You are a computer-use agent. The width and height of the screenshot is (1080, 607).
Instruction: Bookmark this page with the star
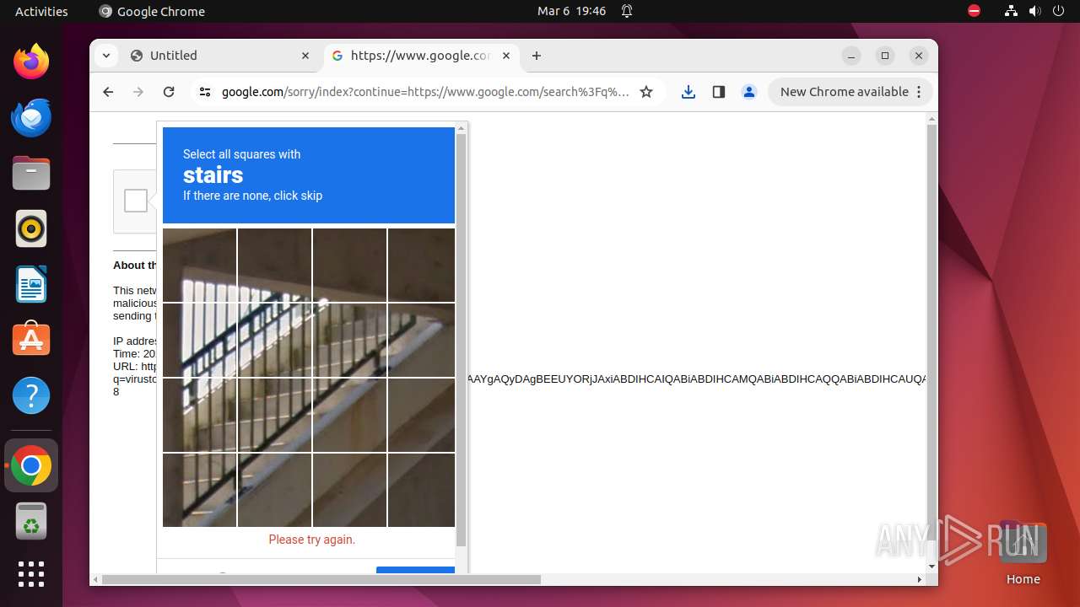(x=646, y=92)
